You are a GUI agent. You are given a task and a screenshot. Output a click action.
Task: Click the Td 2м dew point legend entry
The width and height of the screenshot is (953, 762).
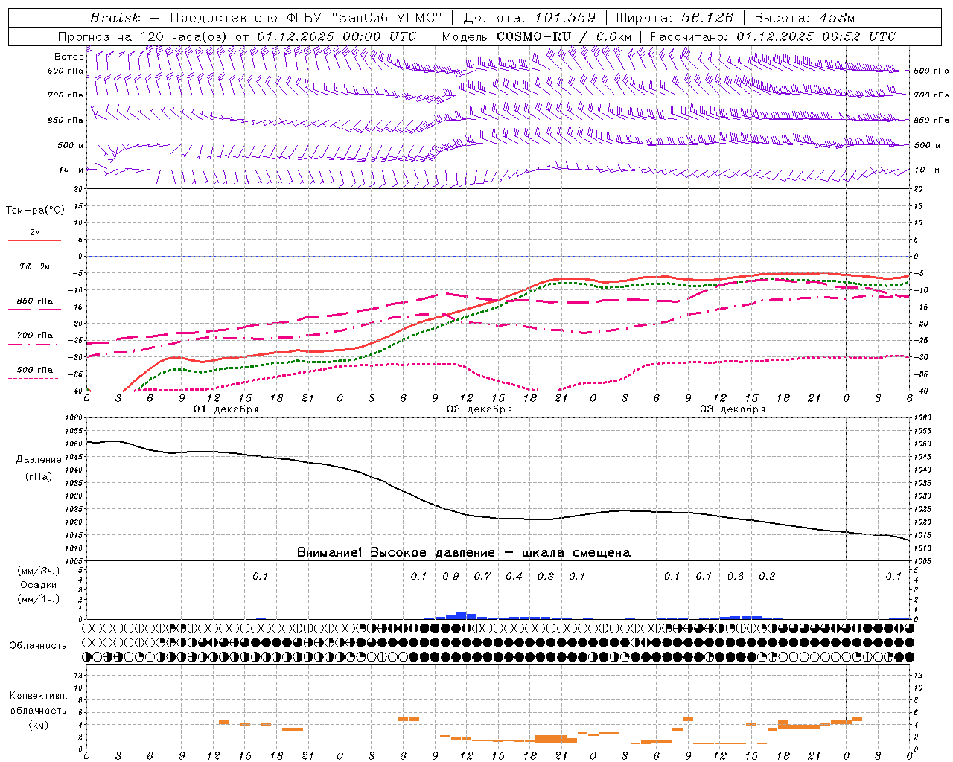tap(35, 266)
